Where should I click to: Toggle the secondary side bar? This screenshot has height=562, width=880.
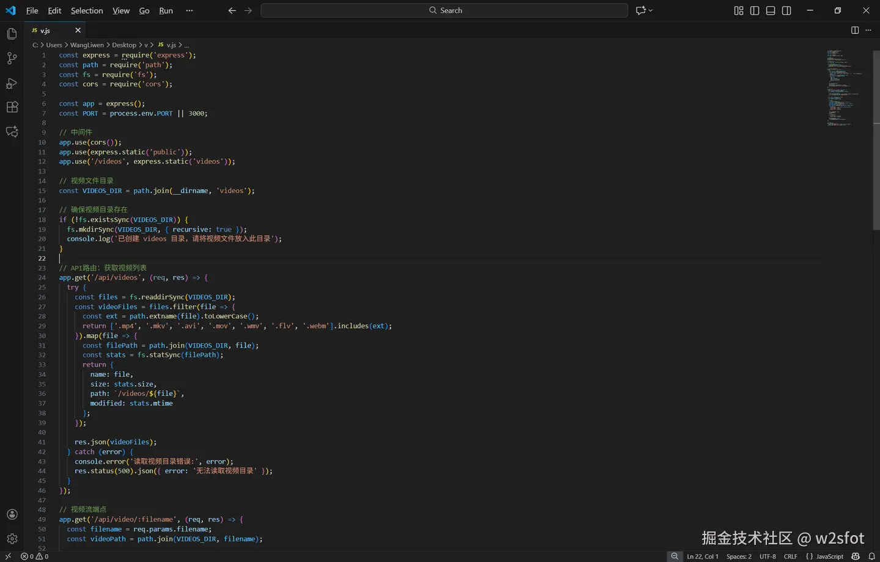click(787, 10)
